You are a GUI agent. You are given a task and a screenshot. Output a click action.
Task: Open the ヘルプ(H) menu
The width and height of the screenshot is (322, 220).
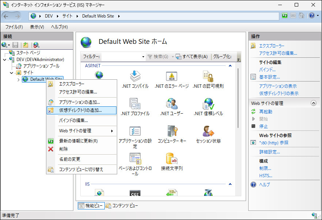click(x=60, y=27)
